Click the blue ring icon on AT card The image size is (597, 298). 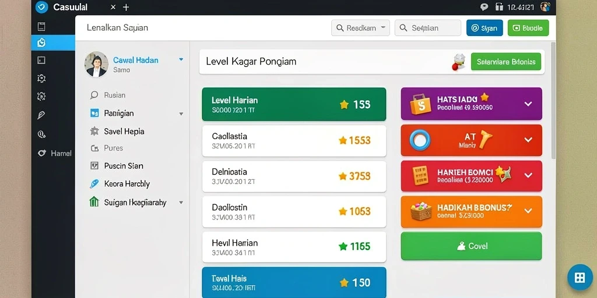pos(420,140)
